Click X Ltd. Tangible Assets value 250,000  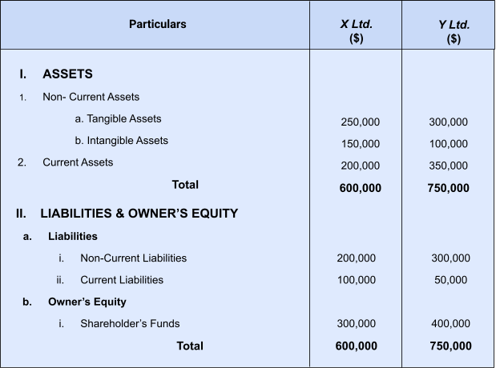point(360,122)
